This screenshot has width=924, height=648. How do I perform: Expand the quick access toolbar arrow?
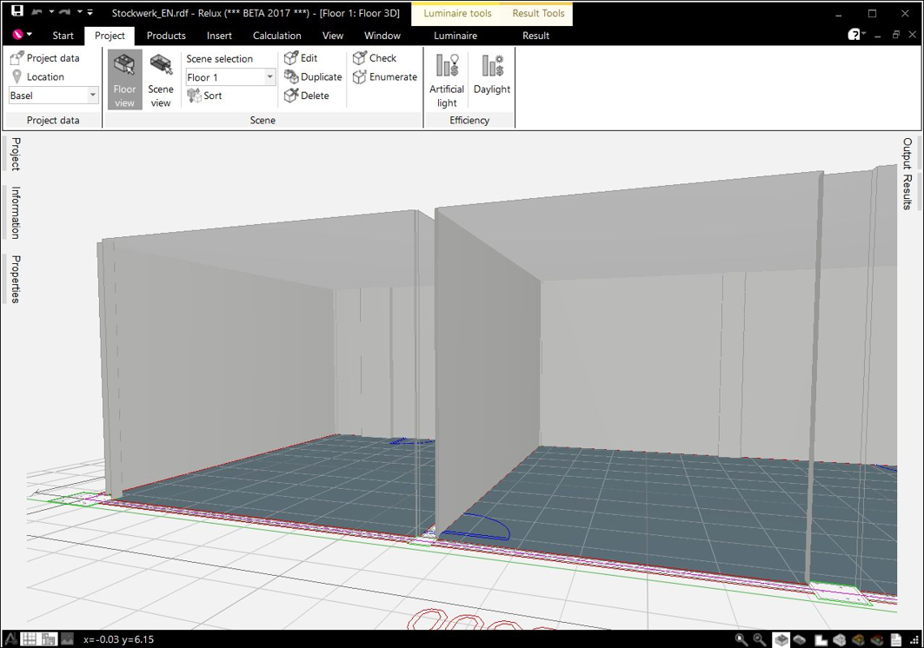[90, 12]
